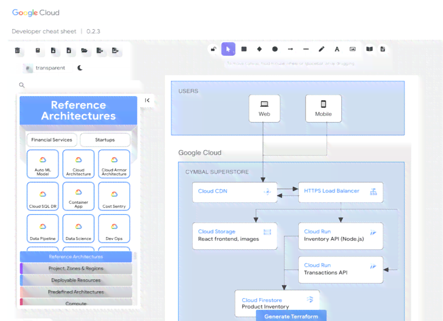Screen dimensions: 443x321
Task: Click the document icon after library
Action: (383, 49)
